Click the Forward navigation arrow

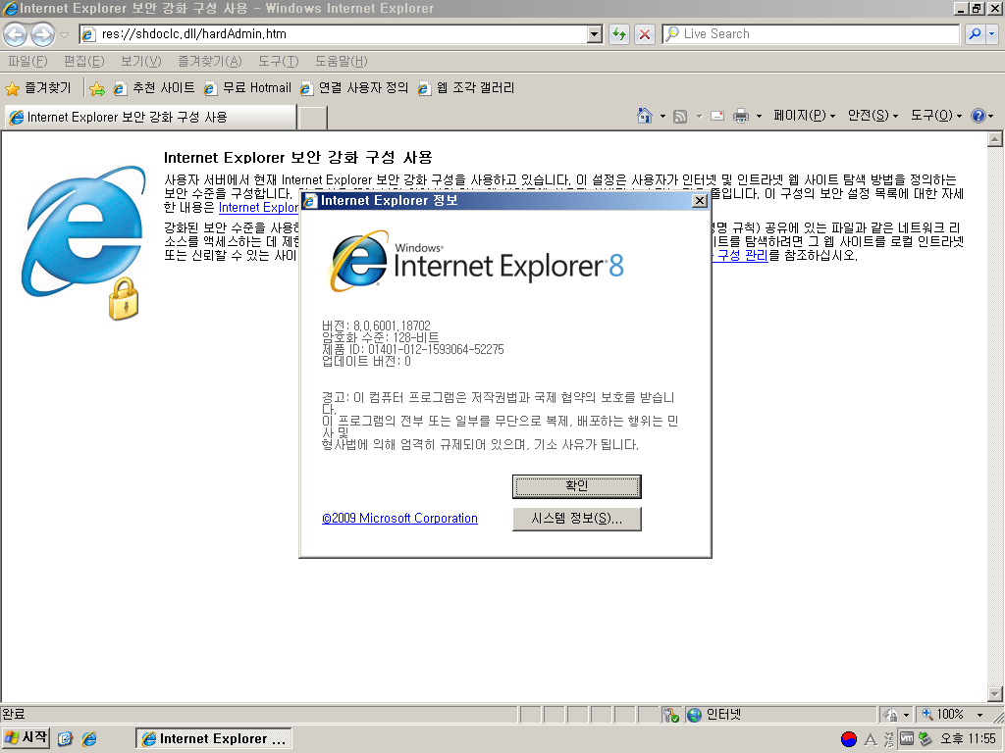(43, 34)
